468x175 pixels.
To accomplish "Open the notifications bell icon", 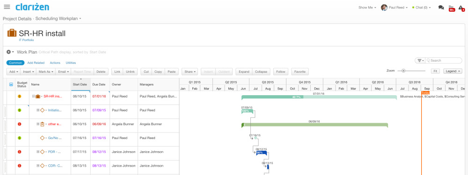I will (461, 8).
